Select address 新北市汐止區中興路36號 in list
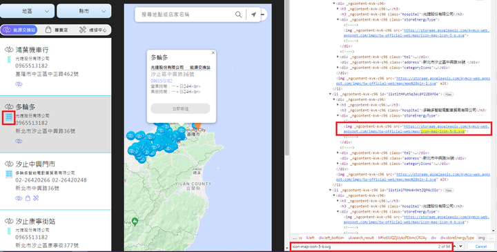Screen dimensions: 497x252 pos(46,131)
